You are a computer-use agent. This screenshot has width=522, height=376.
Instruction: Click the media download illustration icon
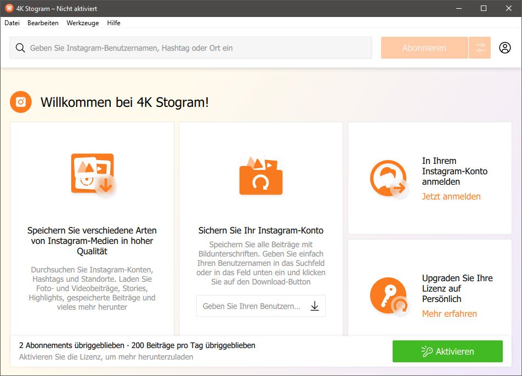(x=94, y=175)
